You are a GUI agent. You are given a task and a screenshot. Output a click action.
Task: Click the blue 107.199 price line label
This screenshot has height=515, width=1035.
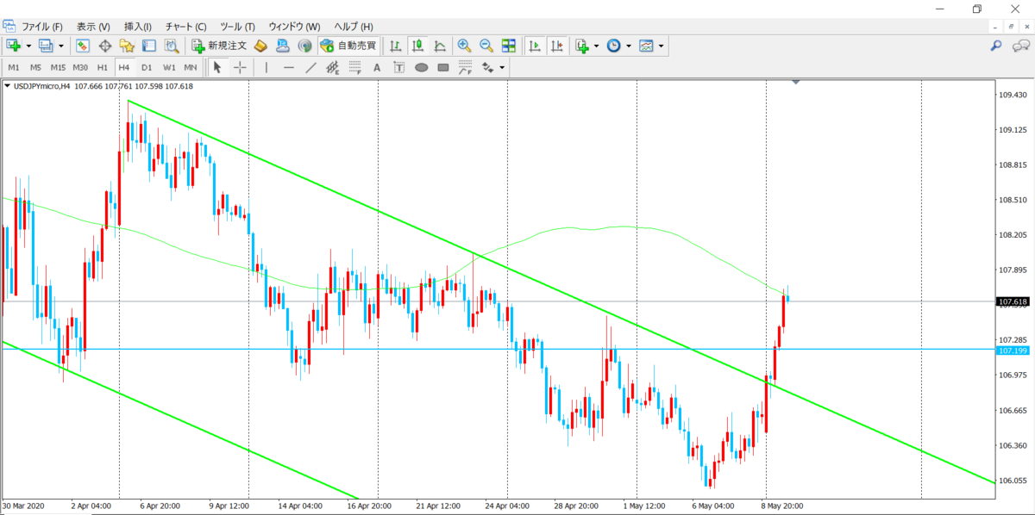pos(1013,351)
